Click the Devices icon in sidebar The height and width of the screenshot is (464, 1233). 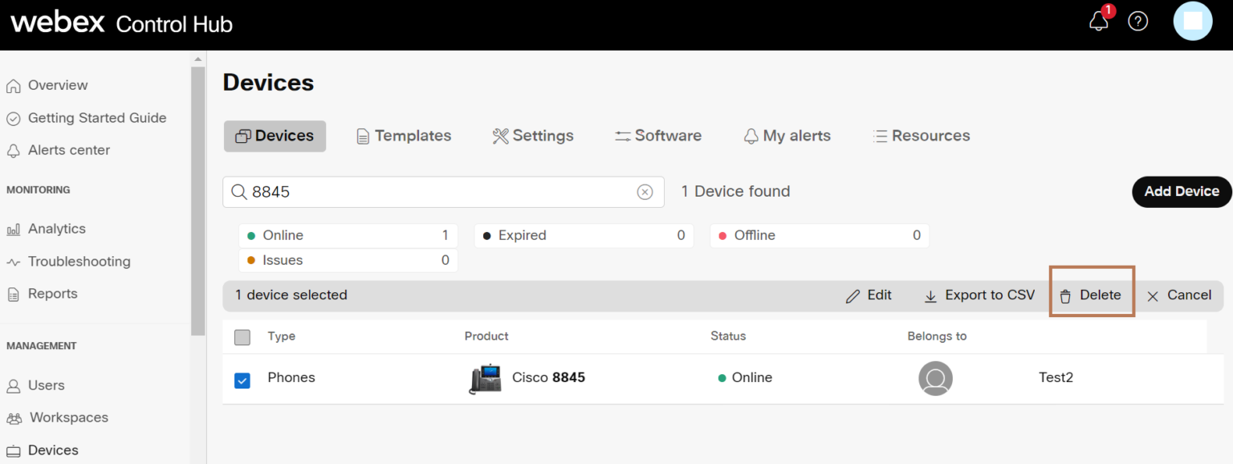click(14, 450)
